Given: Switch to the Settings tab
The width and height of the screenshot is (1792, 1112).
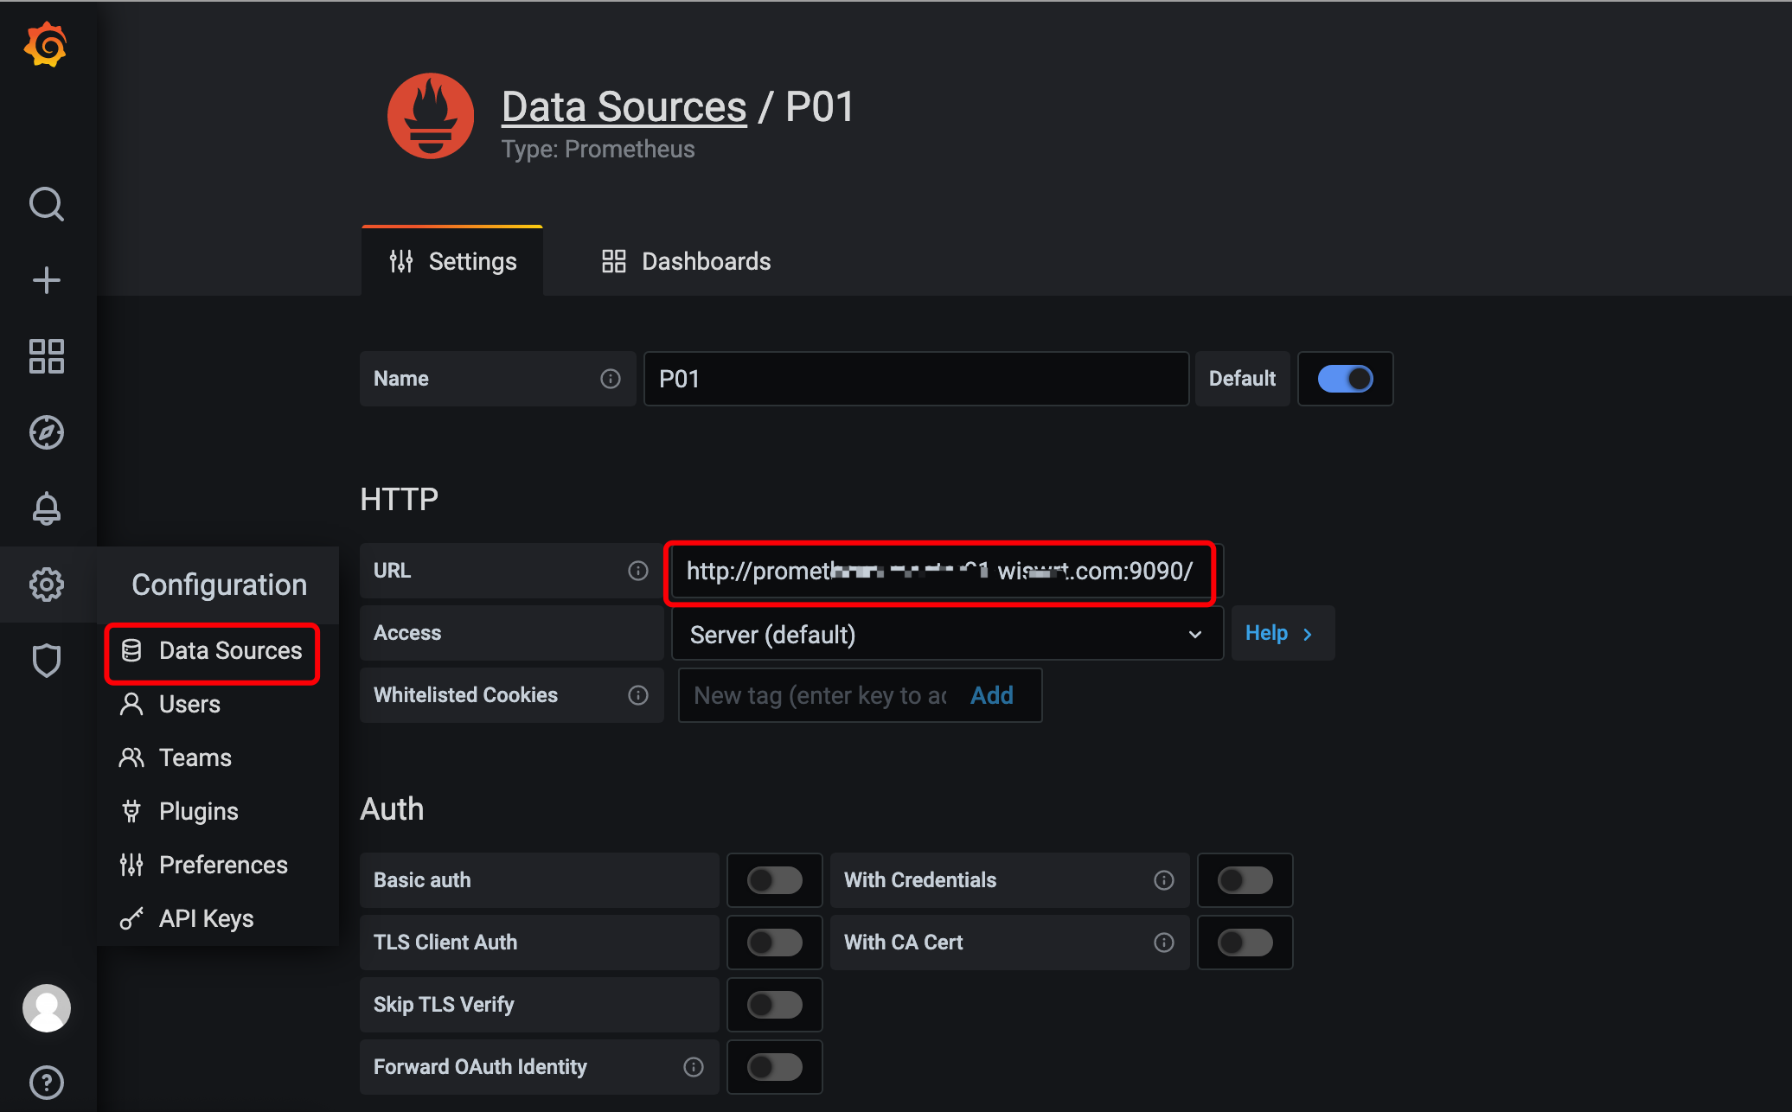Looking at the screenshot, I should [x=452, y=261].
